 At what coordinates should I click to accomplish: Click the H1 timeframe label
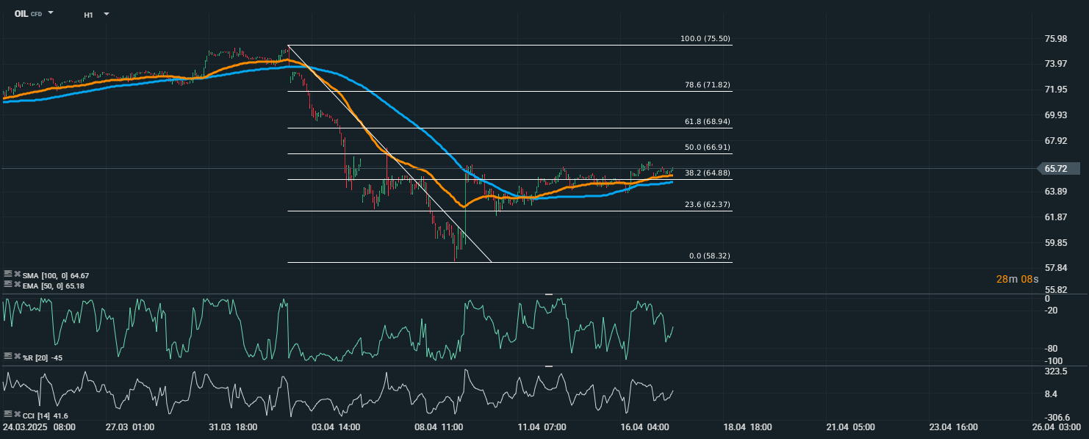pyautogui.click(x=88, y=15)
